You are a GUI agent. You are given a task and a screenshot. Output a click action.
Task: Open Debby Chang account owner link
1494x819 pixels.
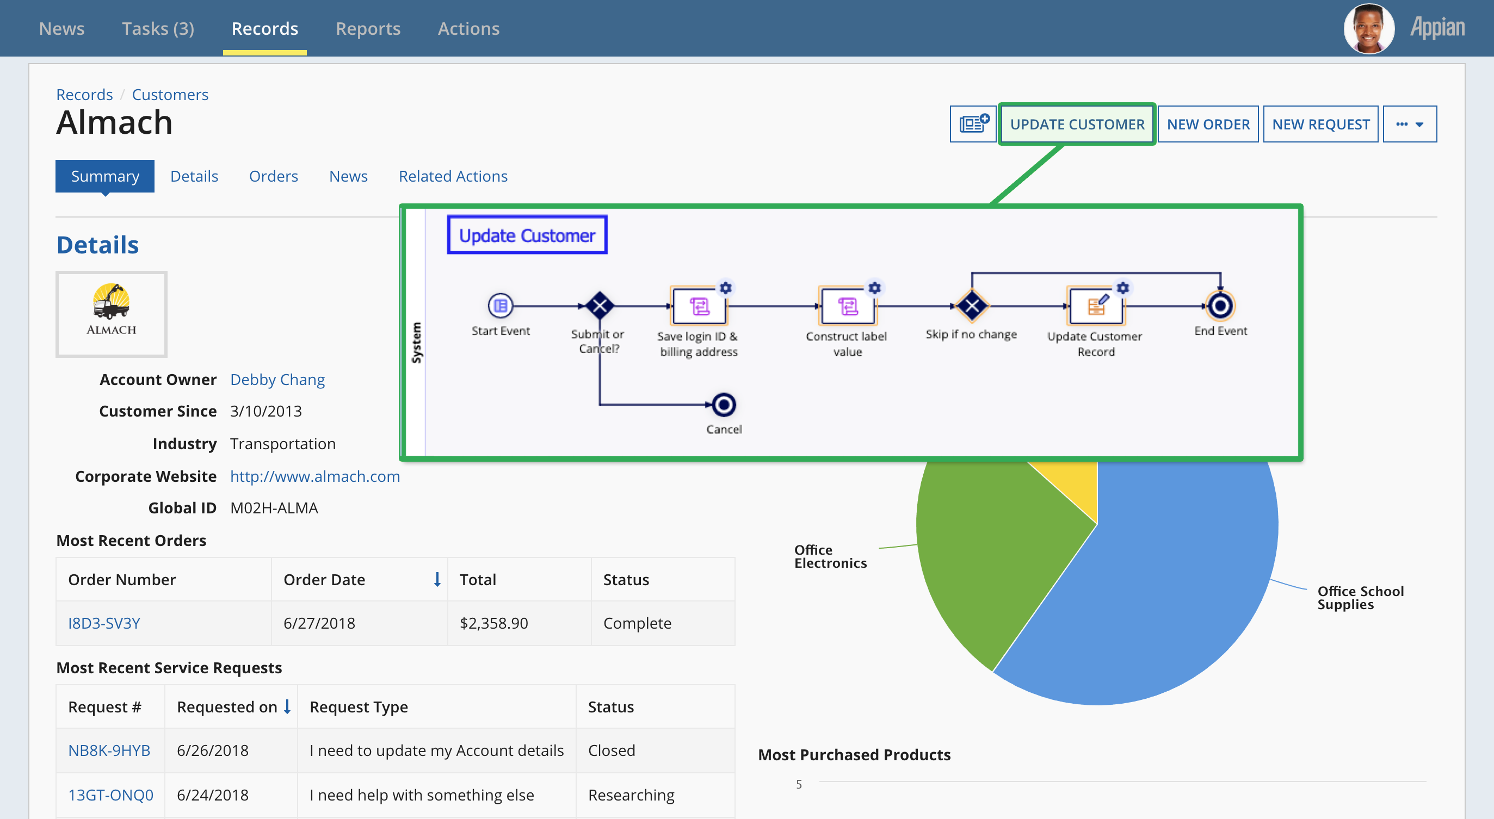[277, 380]
